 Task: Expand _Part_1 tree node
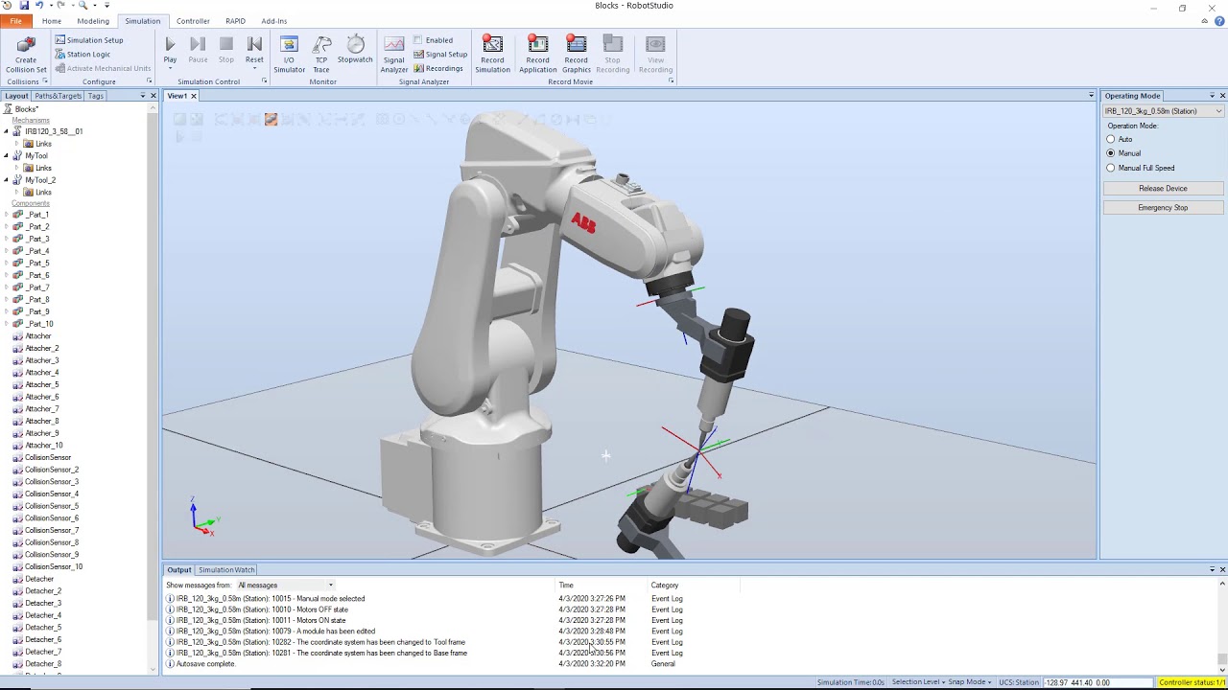[6, 215]
